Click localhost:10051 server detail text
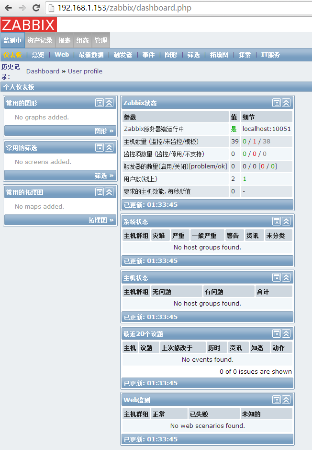312x450 pixels. pyautogui.click(x=267, y=129)
